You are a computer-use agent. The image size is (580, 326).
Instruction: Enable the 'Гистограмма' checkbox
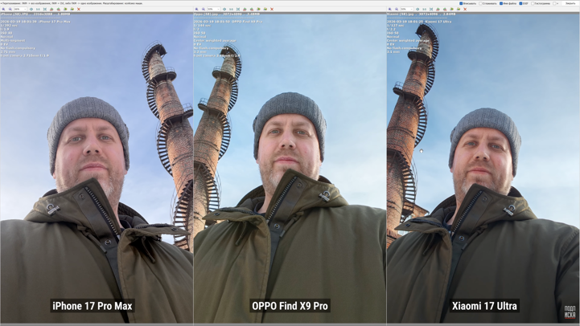pos(533,3)
